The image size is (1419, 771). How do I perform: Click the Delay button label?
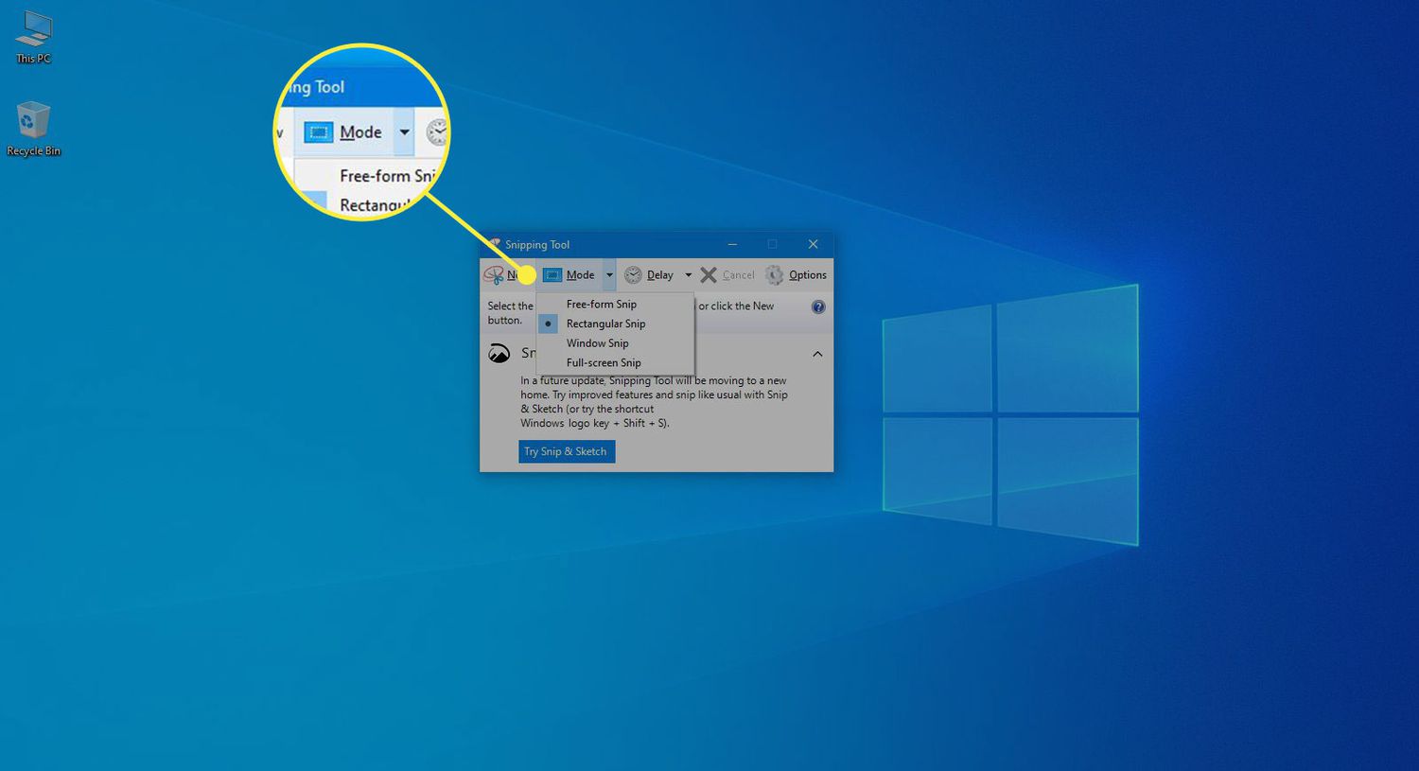pos(659,275)
